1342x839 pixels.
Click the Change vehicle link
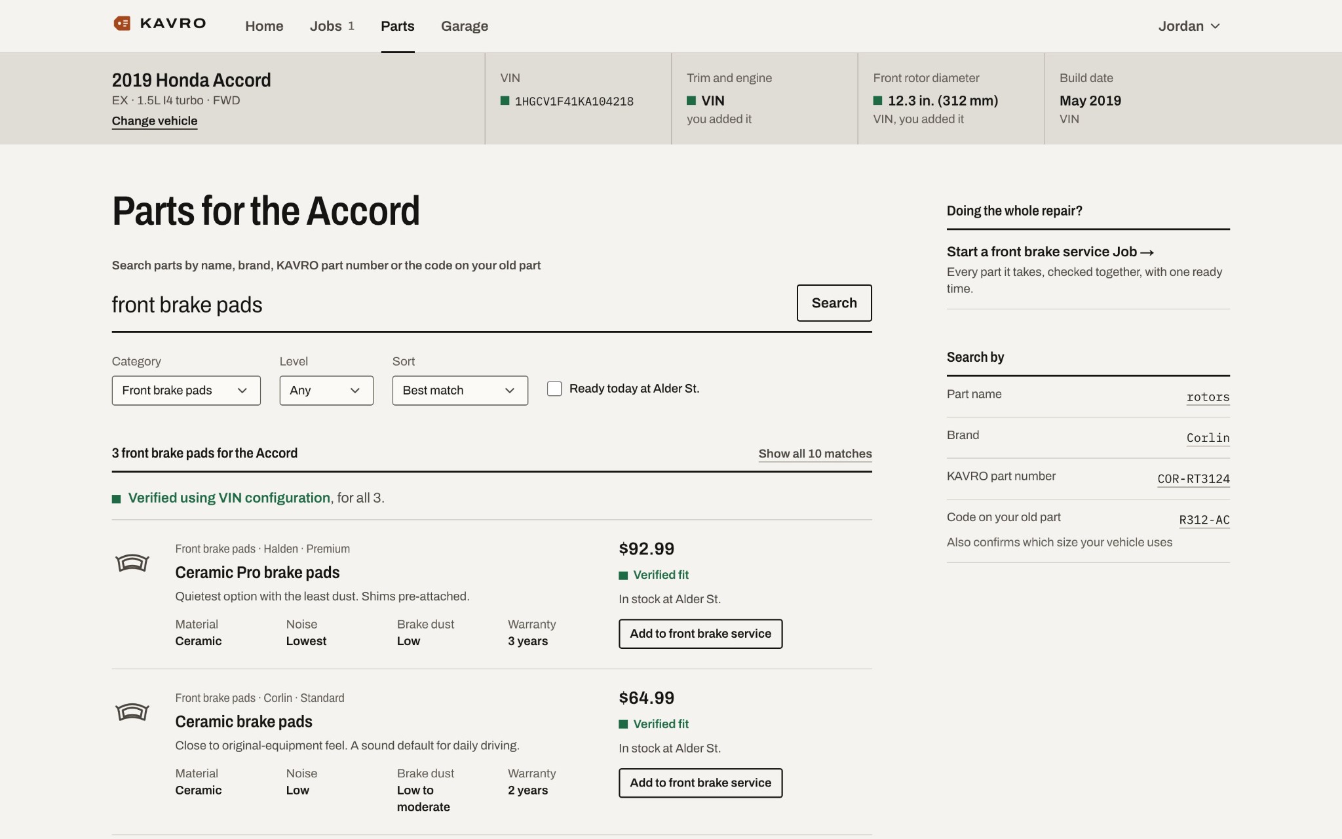[155, 121]
